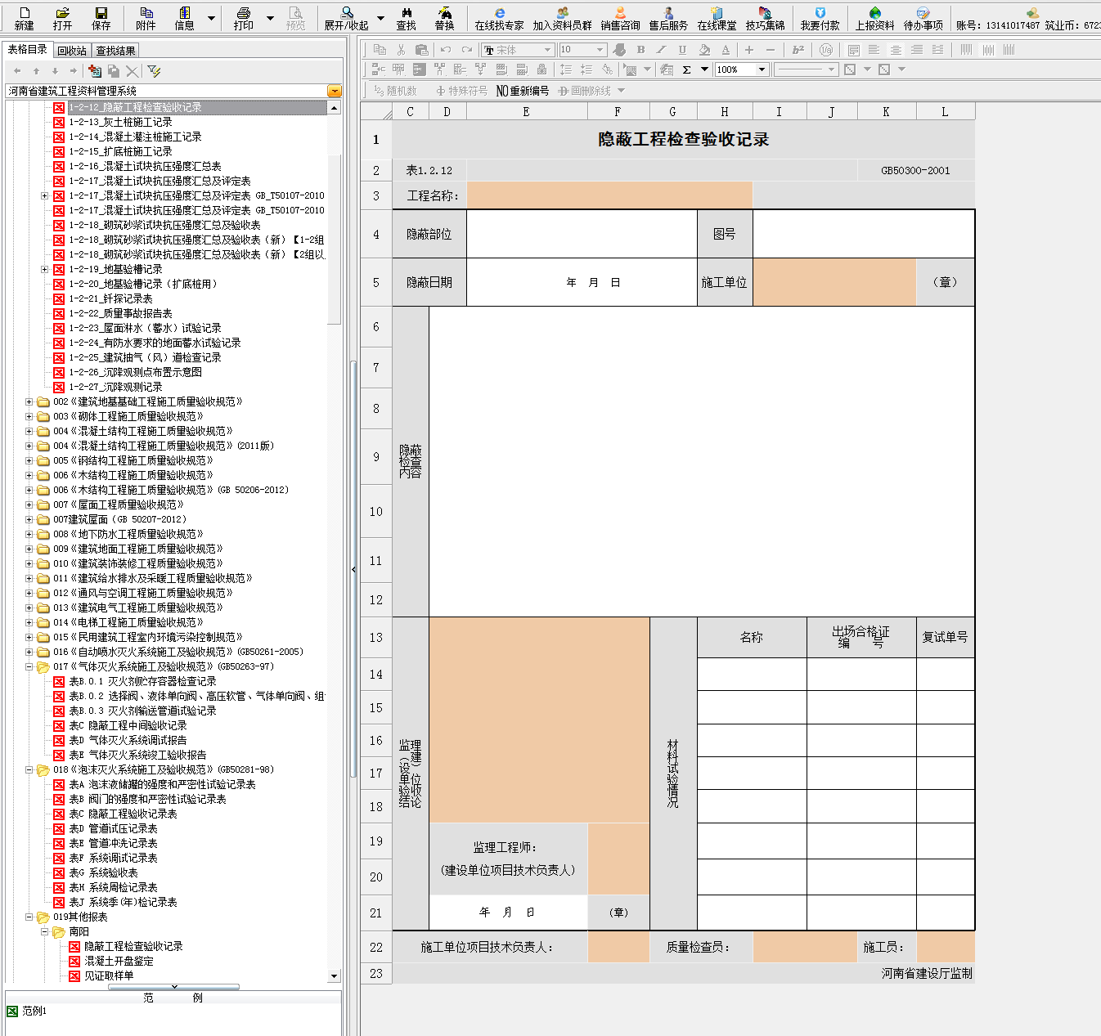Pick fill color with paint bucket icon
The height and width of the screenshot is (1036, 1101).
tap(704, 50)
